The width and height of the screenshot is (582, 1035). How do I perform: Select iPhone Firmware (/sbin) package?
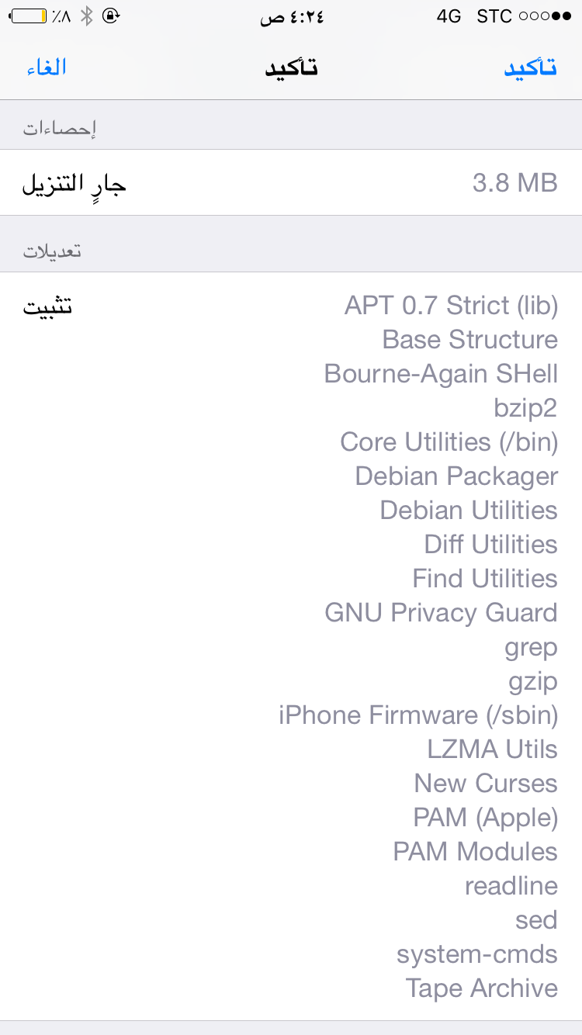tap(418, 715)
